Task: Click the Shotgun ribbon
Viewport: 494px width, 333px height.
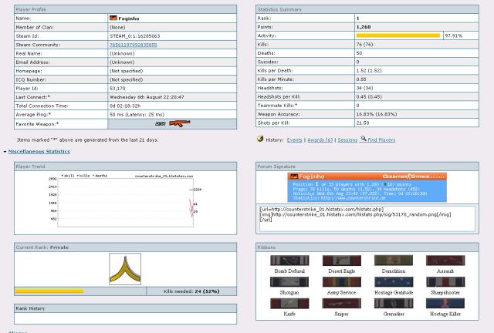Action: 290,284
